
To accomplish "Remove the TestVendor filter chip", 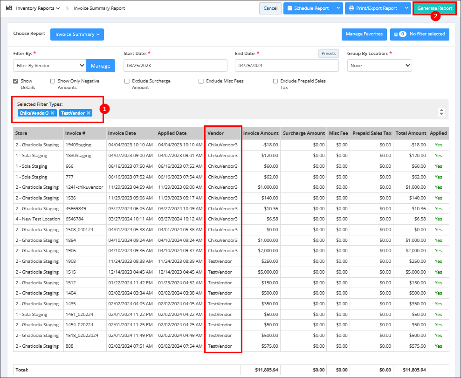I will click(x=89, y=113).
